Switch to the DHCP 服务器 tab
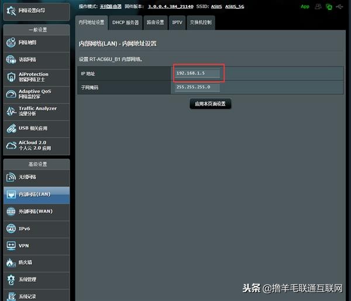The height and width of the screenshot is (301, 351). pos(125,22)
